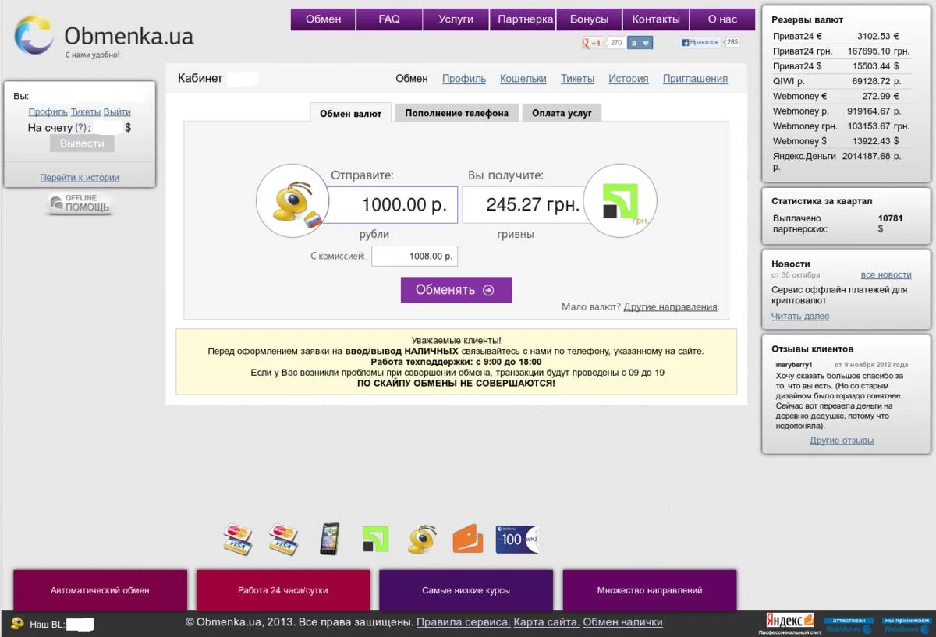Open the Перейти к истории link

tap(80, 178)
